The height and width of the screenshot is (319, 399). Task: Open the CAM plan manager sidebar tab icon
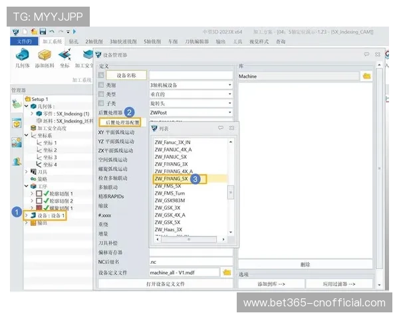(x=17, y=104)
